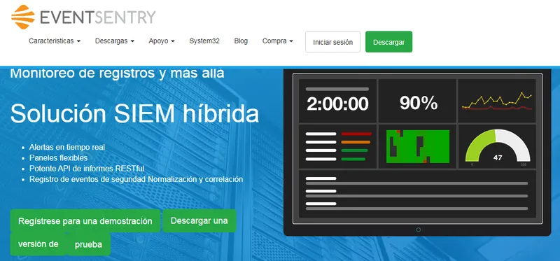Image resolution: width=560 pixels, height=261 pixels.
Task: Expand the Descargas menu
Action: (x=115, y=41)
